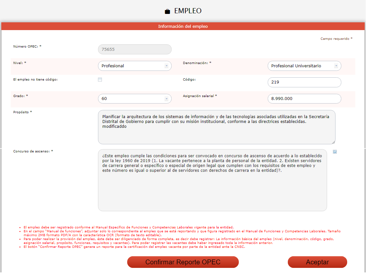Tick the 'El empleo no tiene código' checkbox
Image resolution: width=366 pixels, height=275 pixels.
pos(100,80)
